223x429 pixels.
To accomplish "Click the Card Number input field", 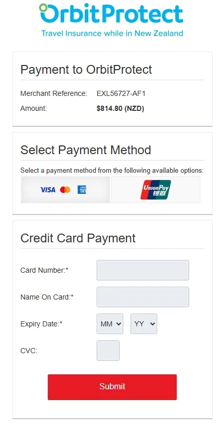I will [x=142, y=270].
